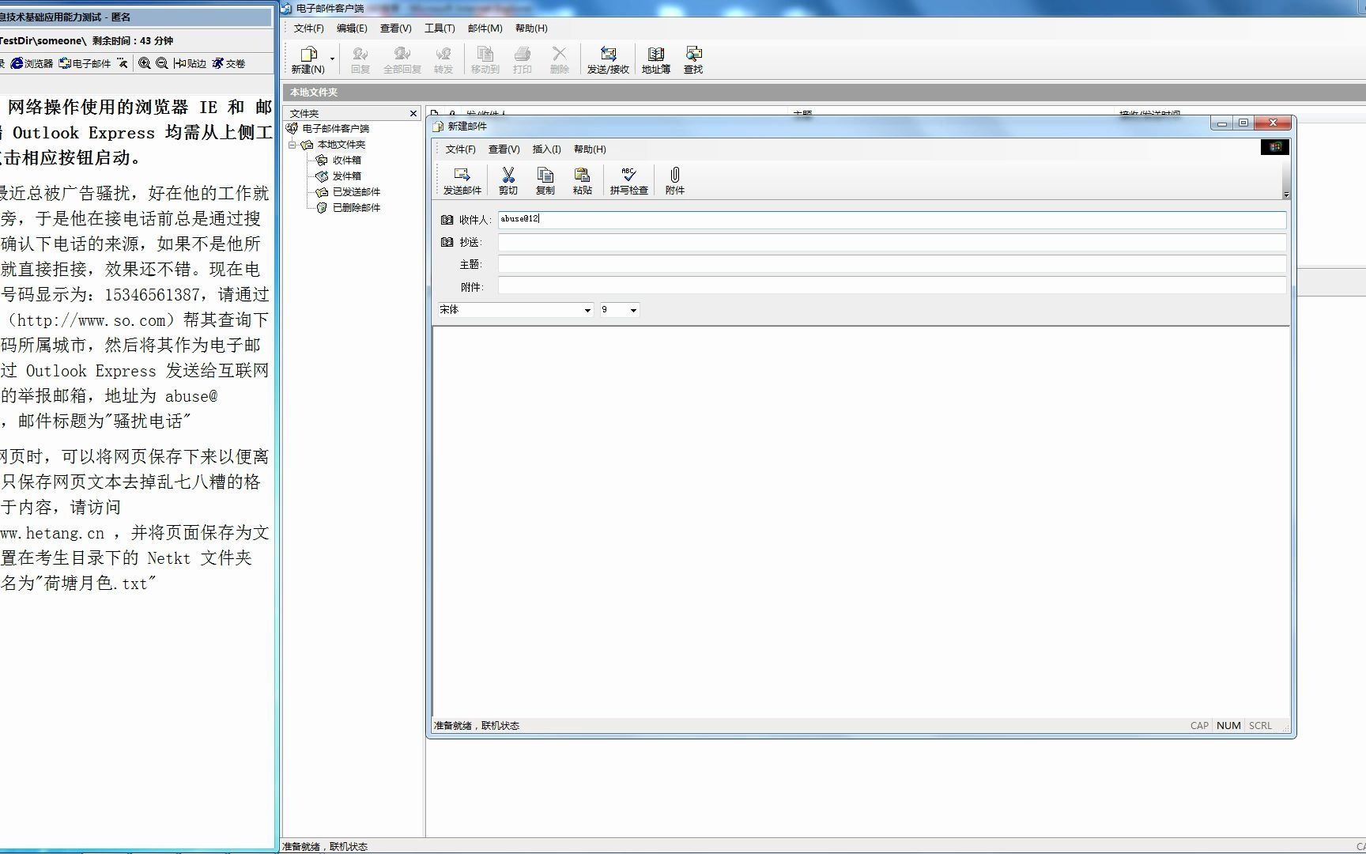Click the 附件 paperclip attachment icon

pyautogui.click(x=675, y=181)
